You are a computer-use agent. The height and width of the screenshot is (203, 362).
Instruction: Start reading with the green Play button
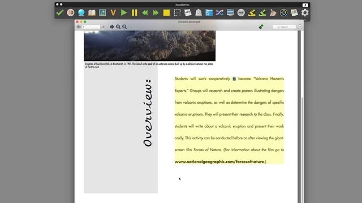[124, 12]
